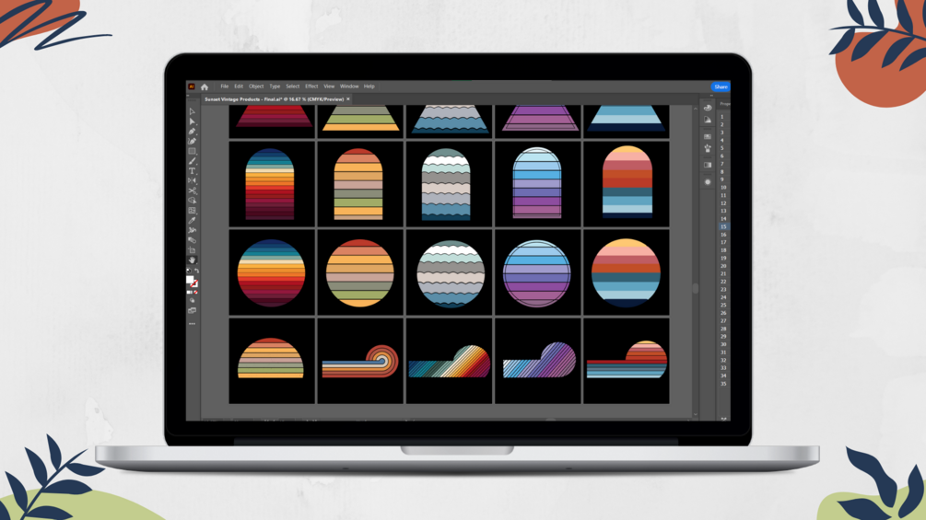Close the Sunset Vintage Products document tab
Image resolution: width=926 pixels, height=520 pixels.
pos(348,99)
